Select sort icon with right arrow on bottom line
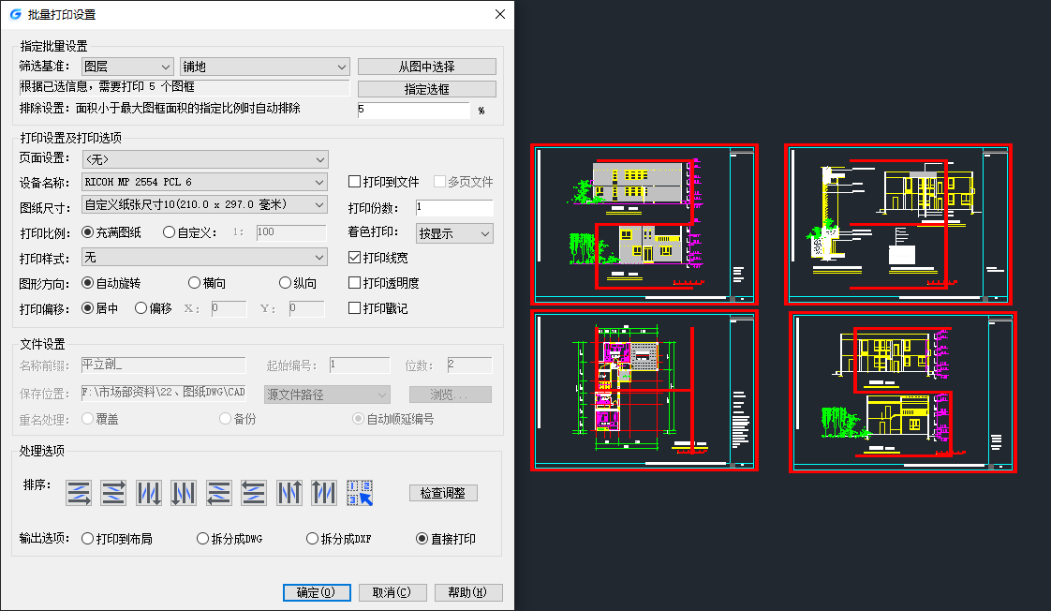 point(79,493)
